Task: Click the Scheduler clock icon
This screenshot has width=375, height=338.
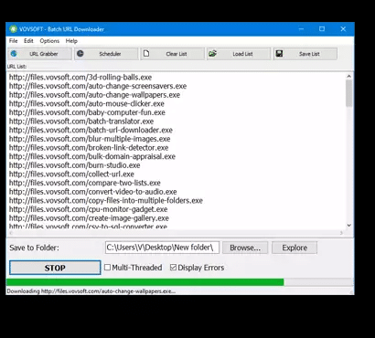Action: coord(80,54)
